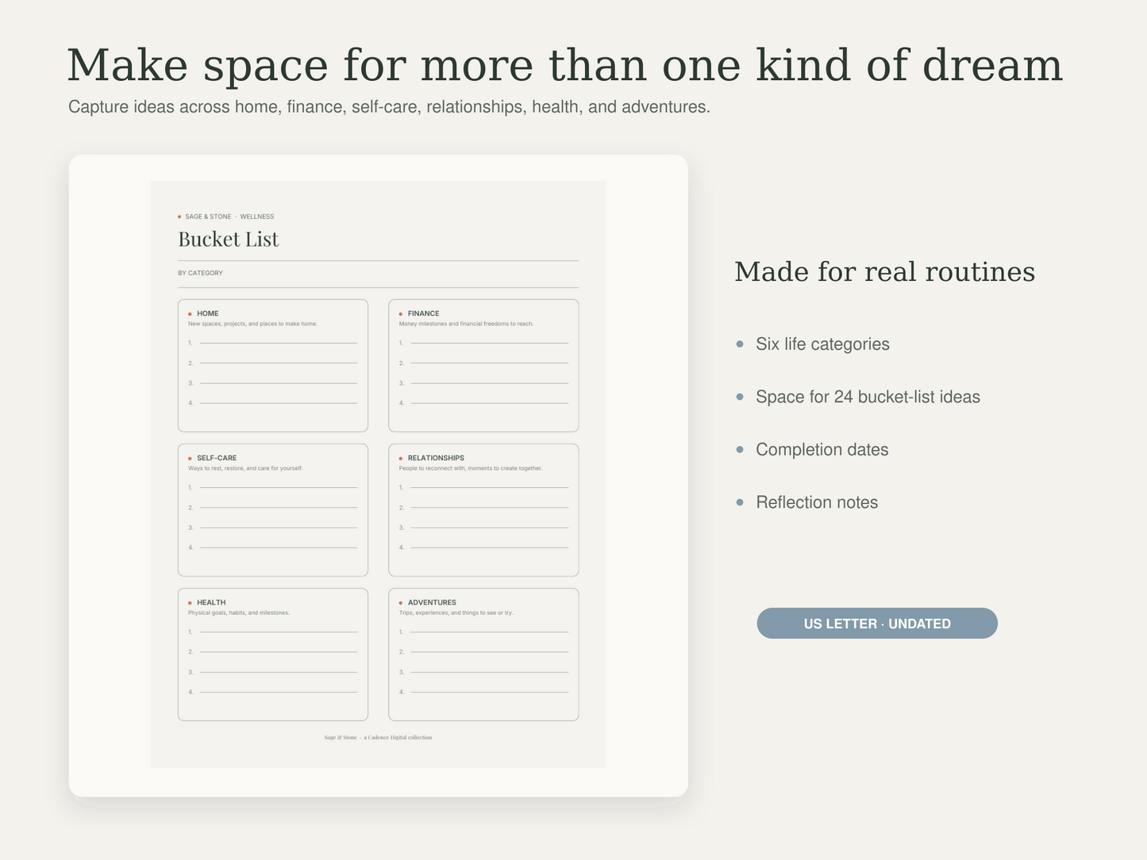The image size is (1147, 860).
Task: Click 'Ways to rest, restore, and care for yourself.'
Action: coord(245,468)
